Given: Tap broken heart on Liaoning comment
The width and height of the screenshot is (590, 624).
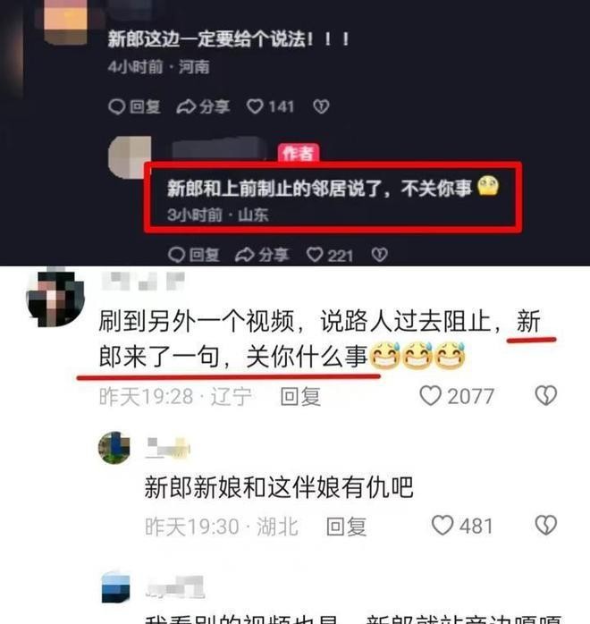Looking at the screenshot, I should pos(546,395).
